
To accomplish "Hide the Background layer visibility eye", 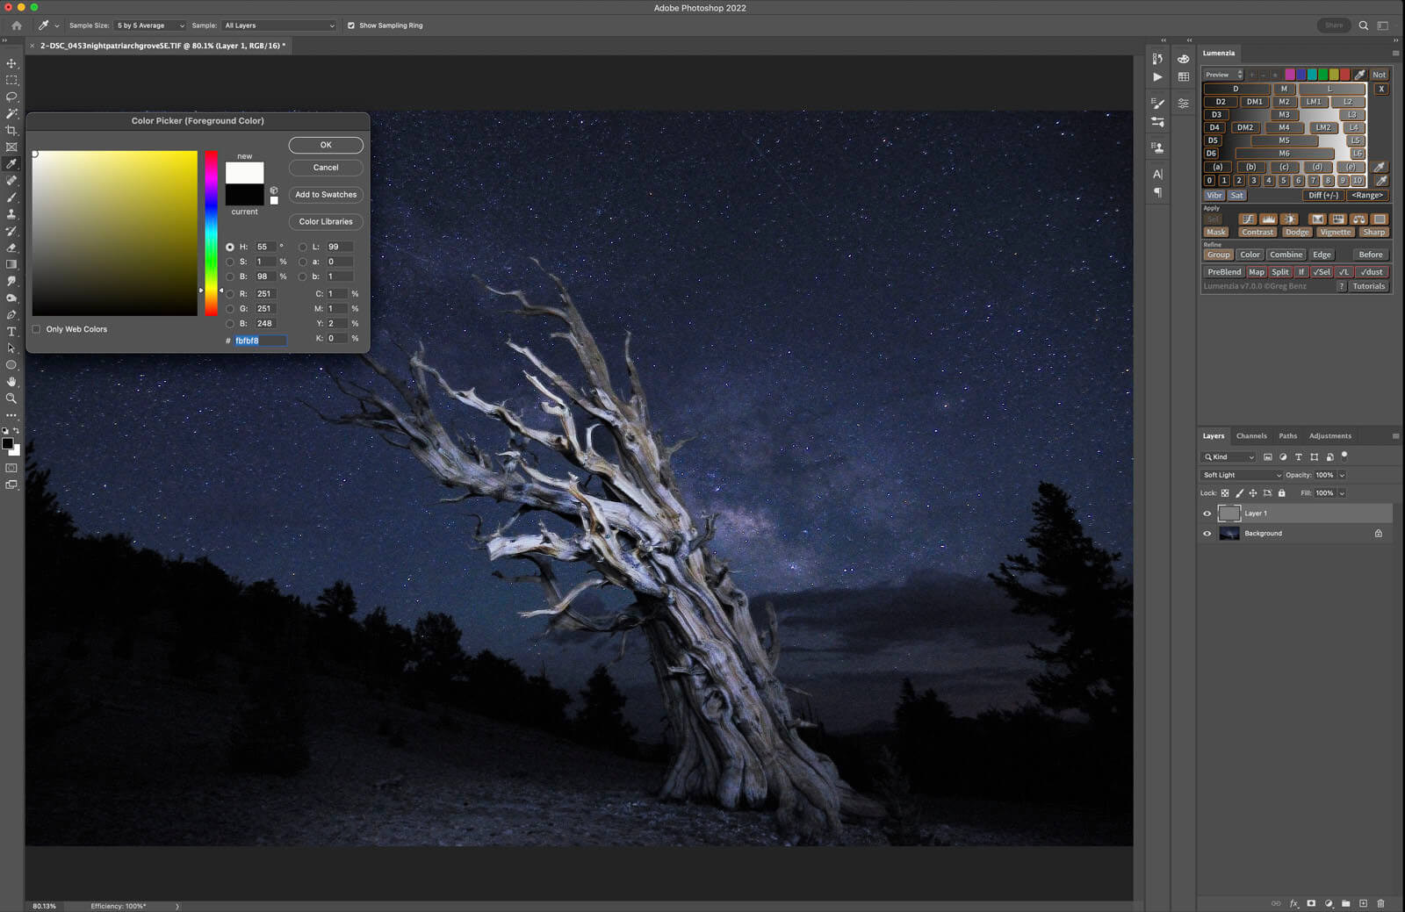I will pos(1207,534).
